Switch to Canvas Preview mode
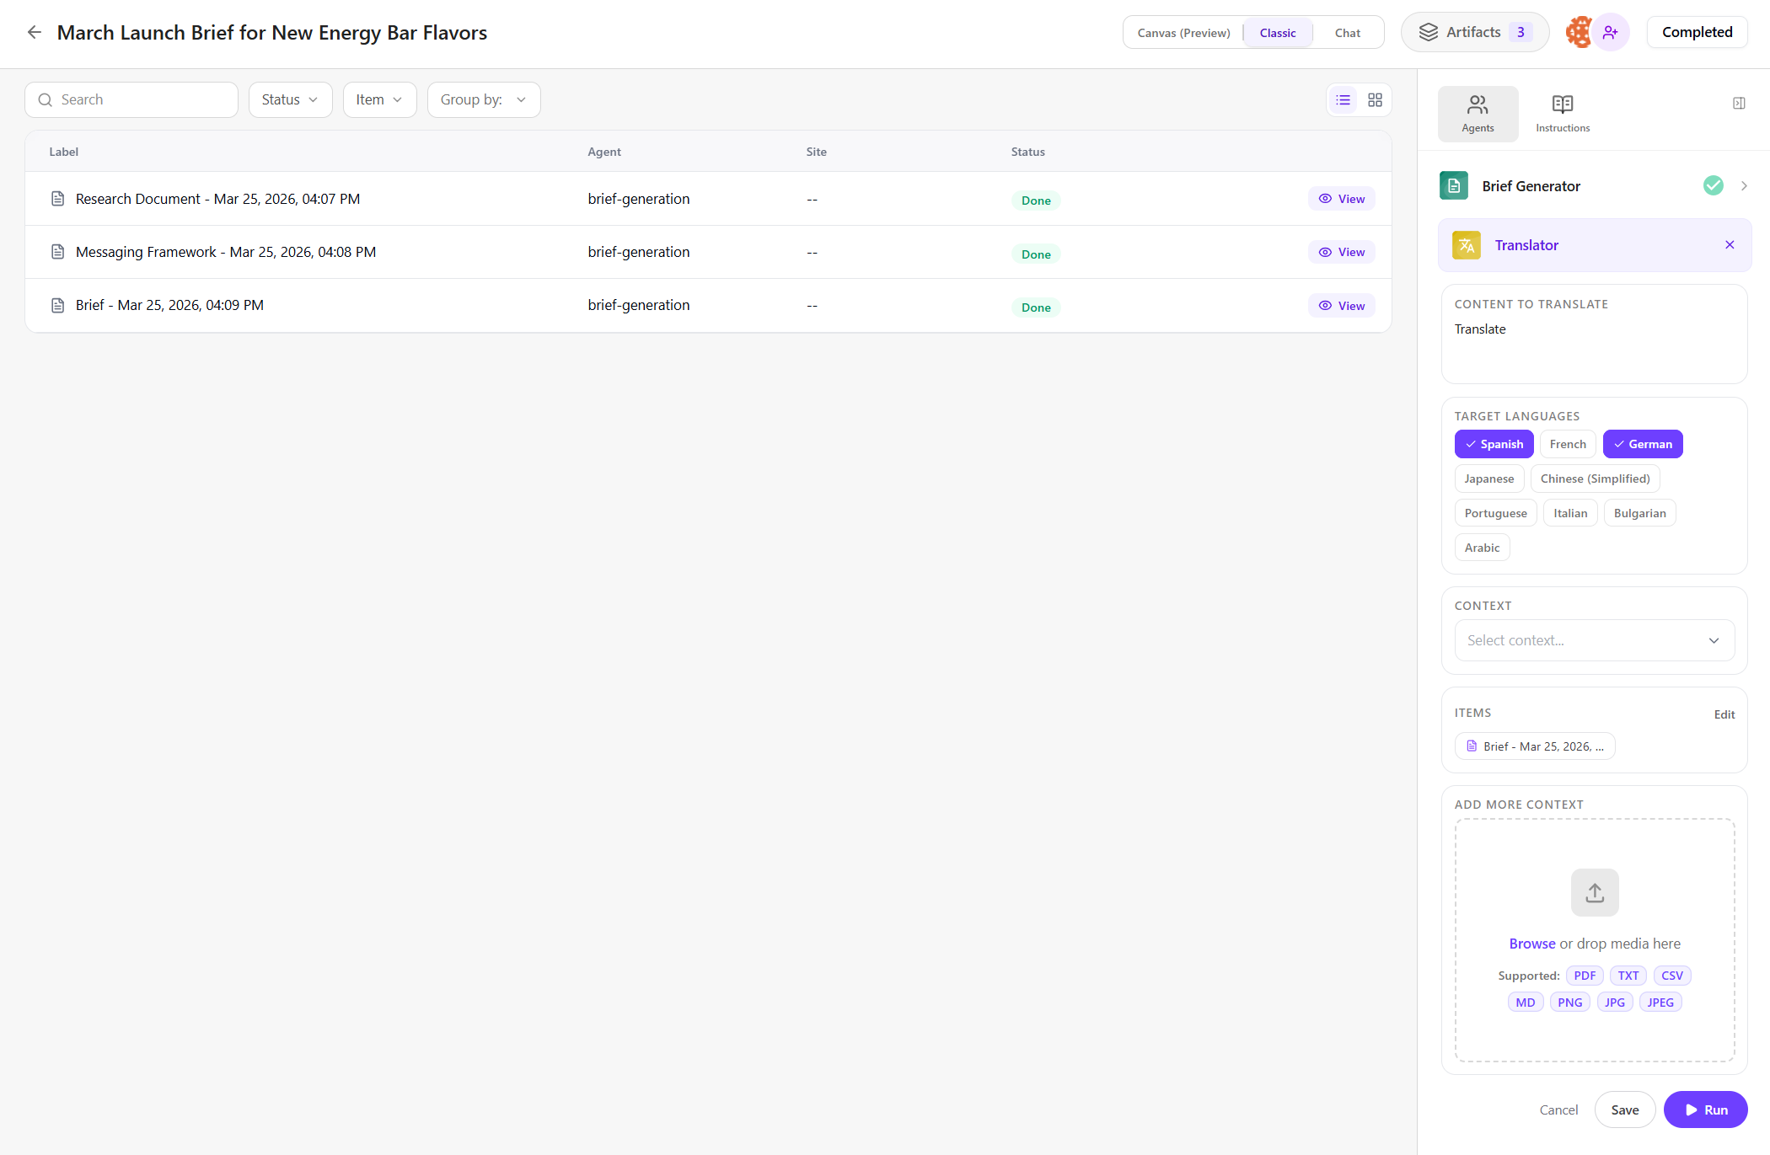Viewport: 1770px width, 1155px height. coord(1183,32)
